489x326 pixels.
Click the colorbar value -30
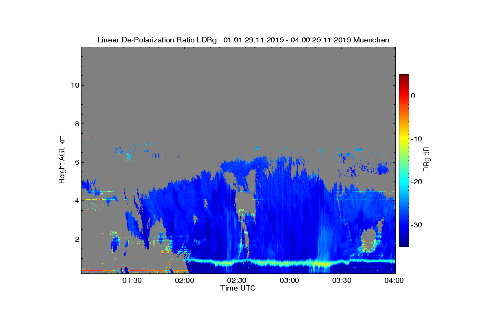pos(416,225)
